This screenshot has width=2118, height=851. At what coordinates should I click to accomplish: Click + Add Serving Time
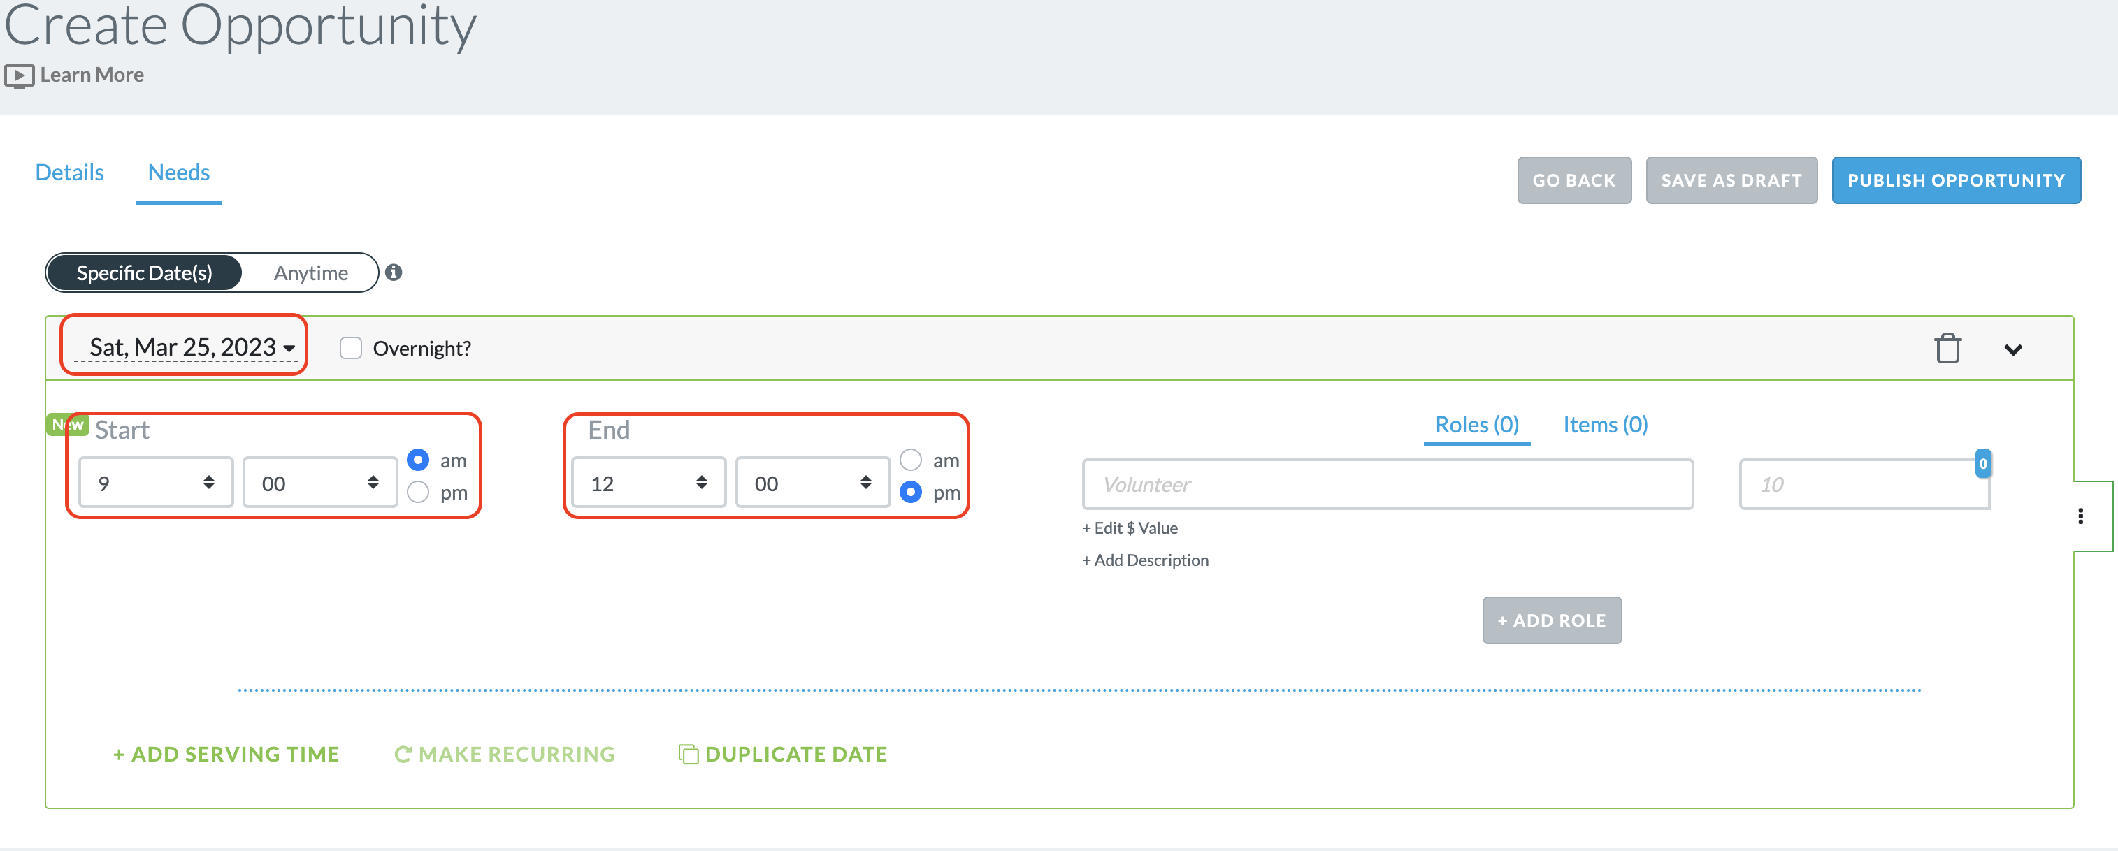click(226, 754)
